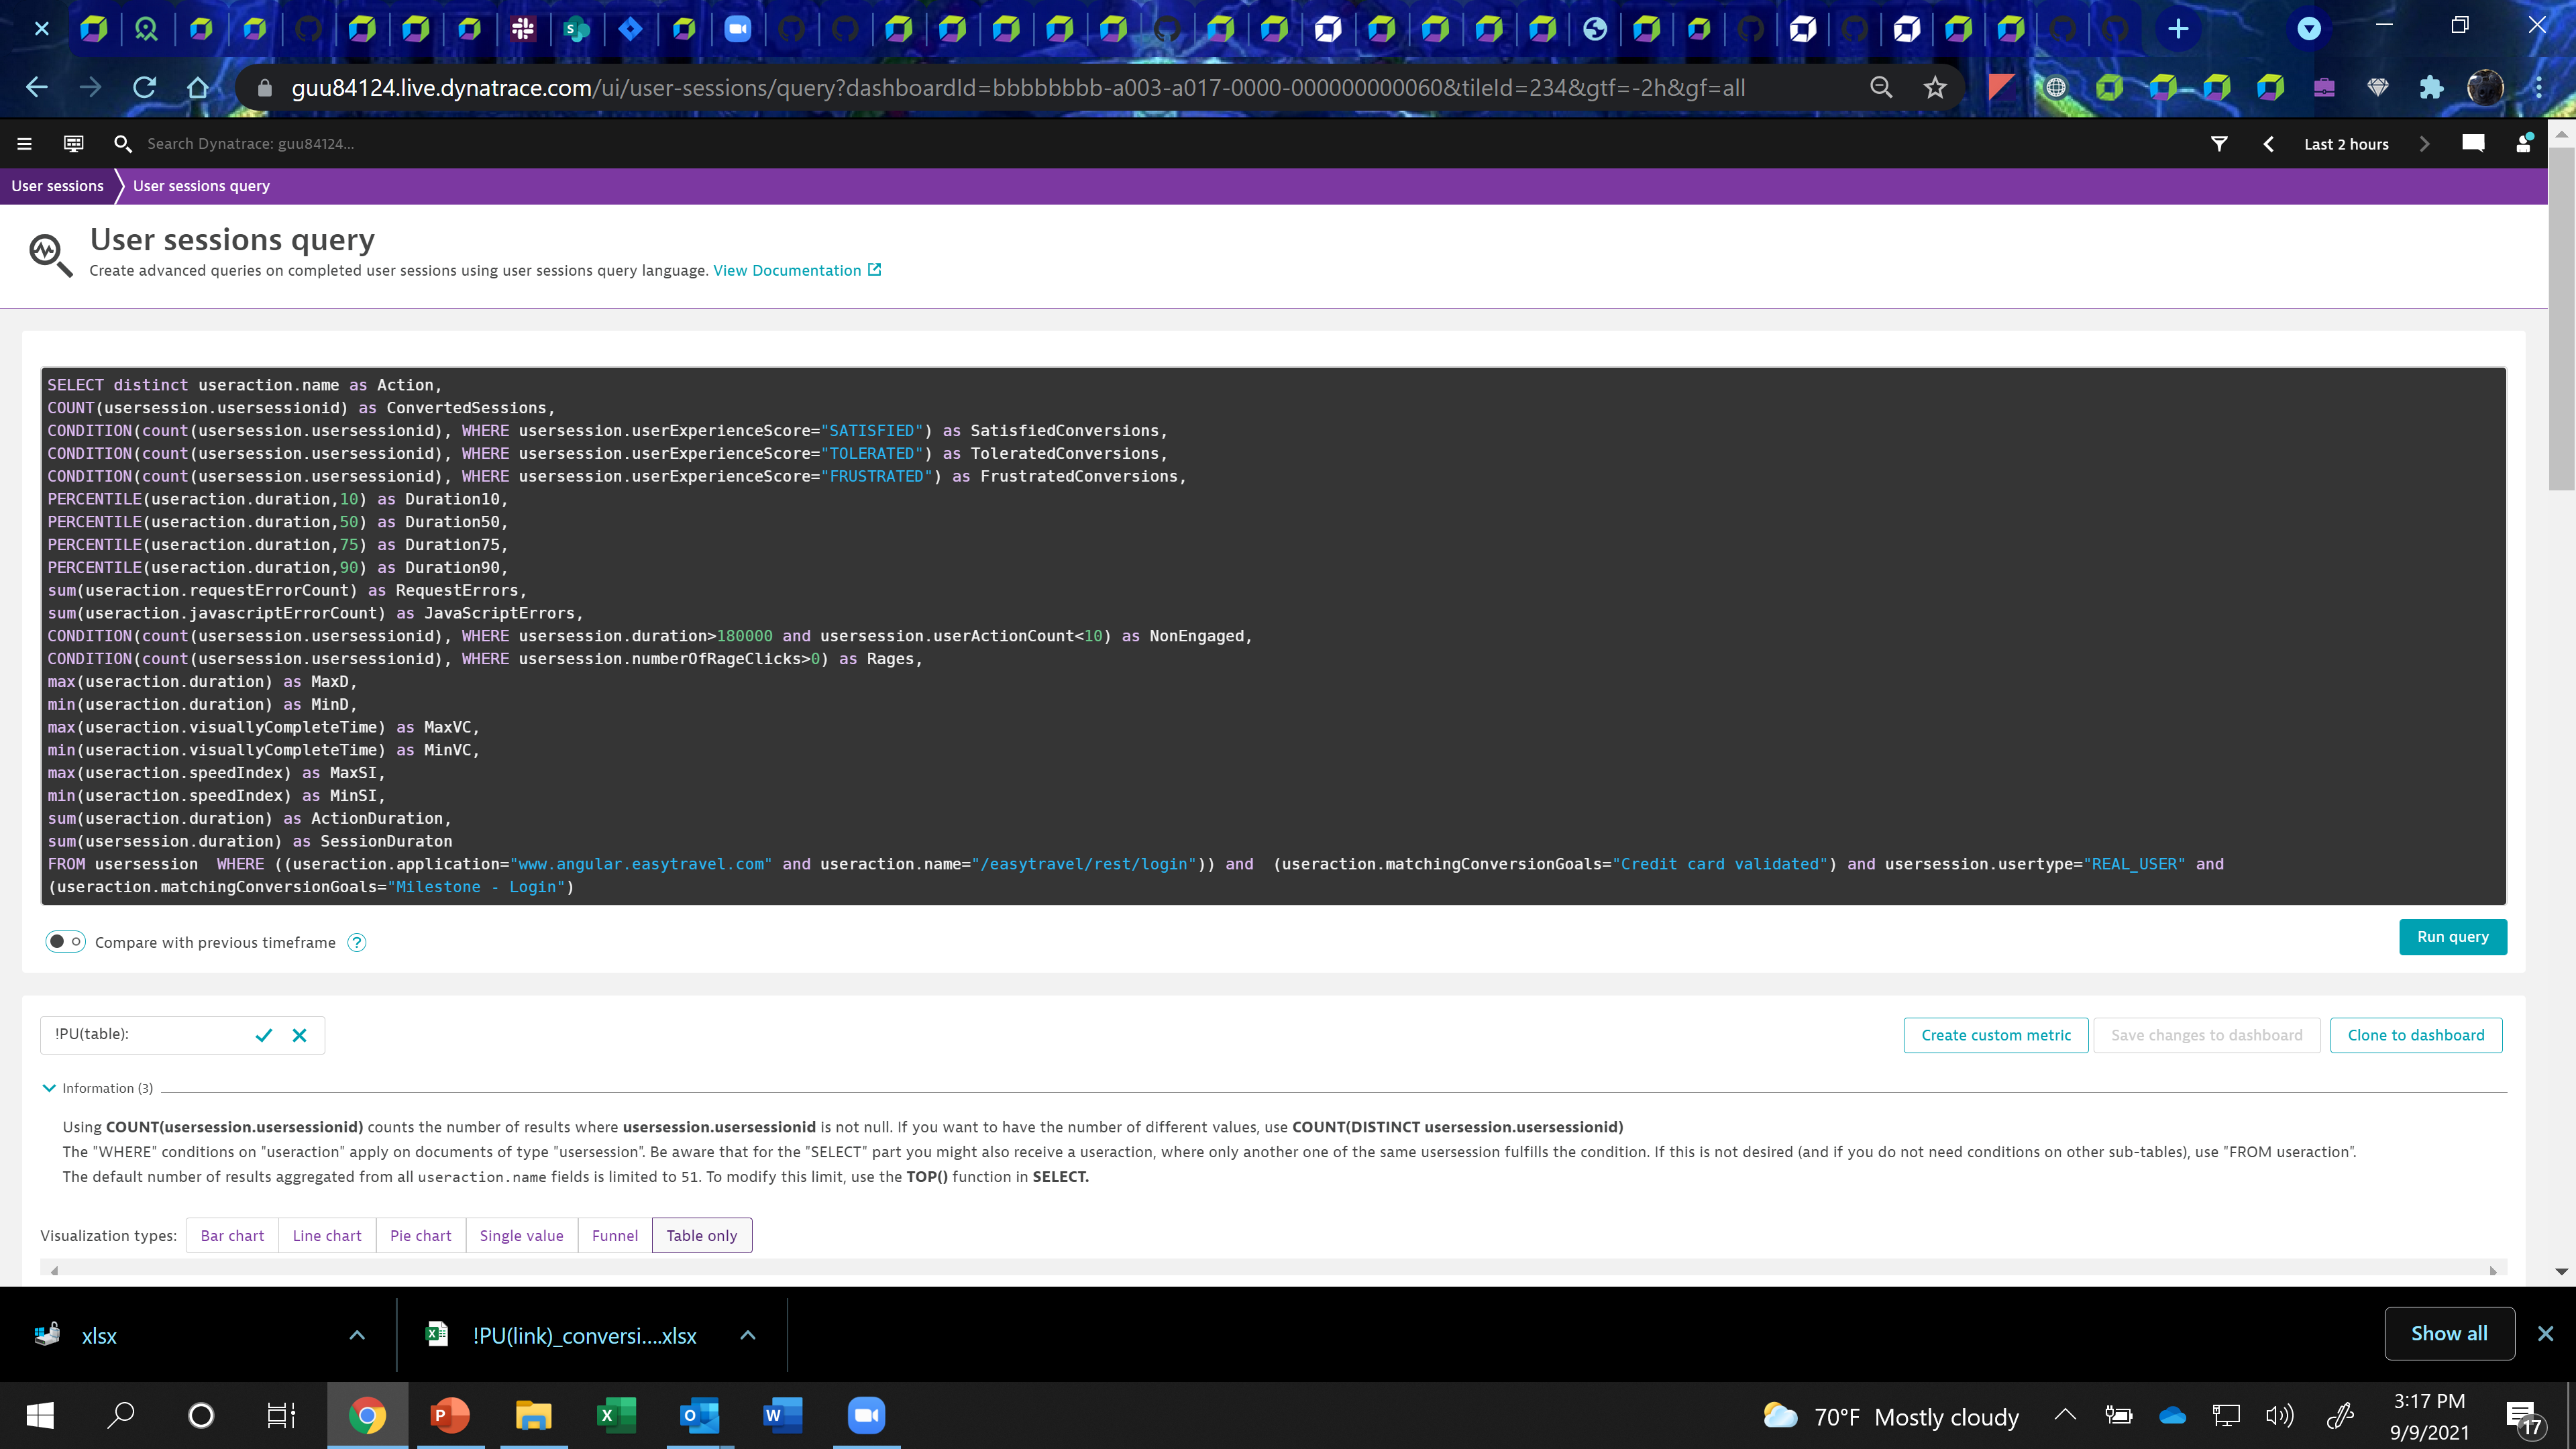Step the timeframe forward with the right chevron
This screenshot has height=1449, width=2576.
2424,143
